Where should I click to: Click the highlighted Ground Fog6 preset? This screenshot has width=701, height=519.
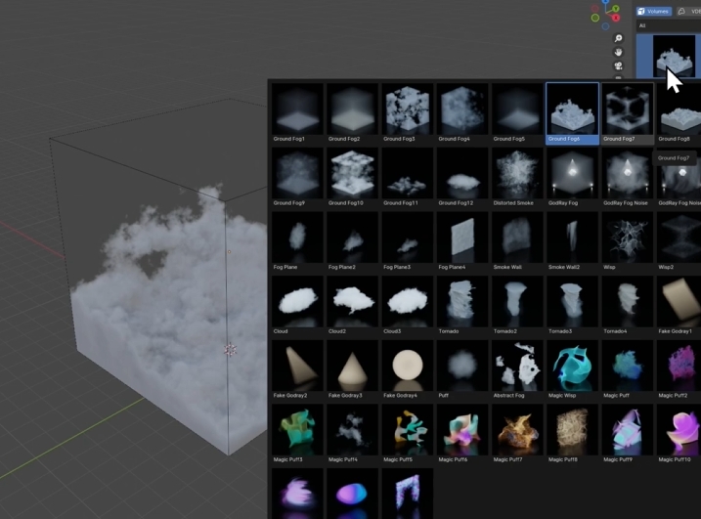click(x=572, y=113)
